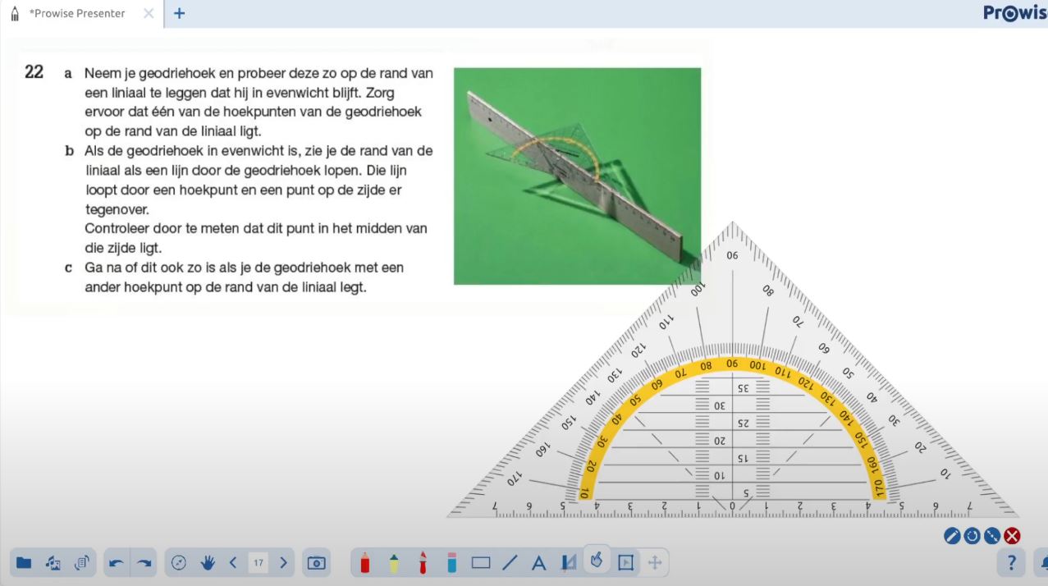Open the media library icon

point(53,563)
